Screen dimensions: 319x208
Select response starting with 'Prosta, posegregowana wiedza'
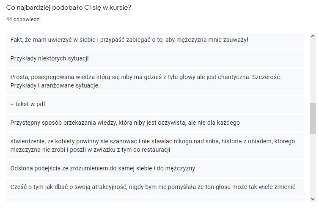click(x=155, y=81)
